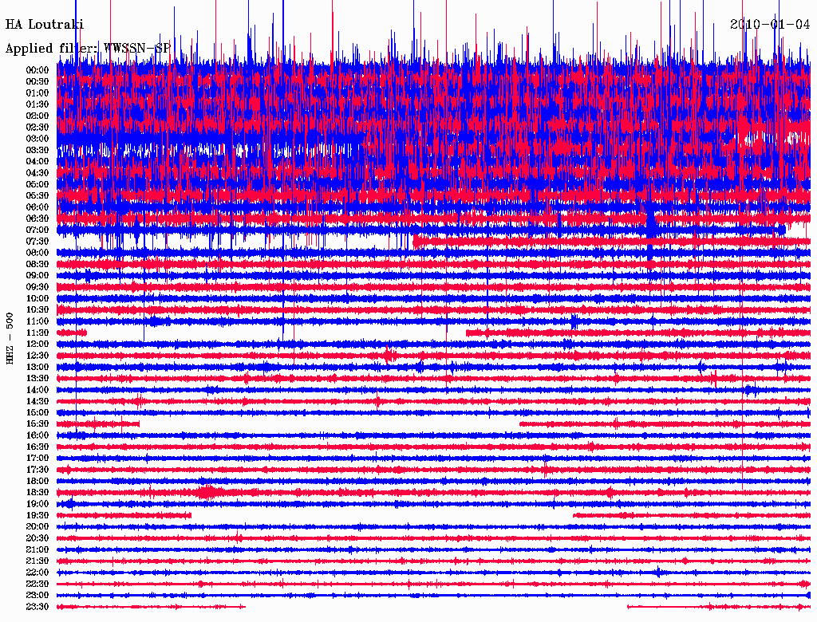Choose the 15:30 time label
This screenshot has height=622, width=817.
point(37,423)
